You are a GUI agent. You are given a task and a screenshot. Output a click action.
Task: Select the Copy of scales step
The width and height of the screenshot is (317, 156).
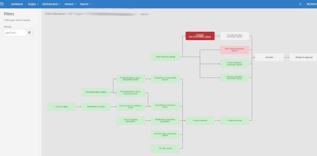(x=61, y=107)
